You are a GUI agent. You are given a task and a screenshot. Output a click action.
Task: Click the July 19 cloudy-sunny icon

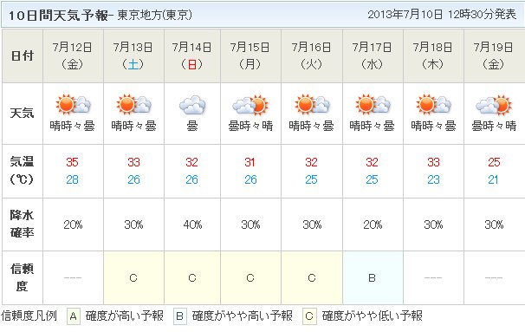494,105
